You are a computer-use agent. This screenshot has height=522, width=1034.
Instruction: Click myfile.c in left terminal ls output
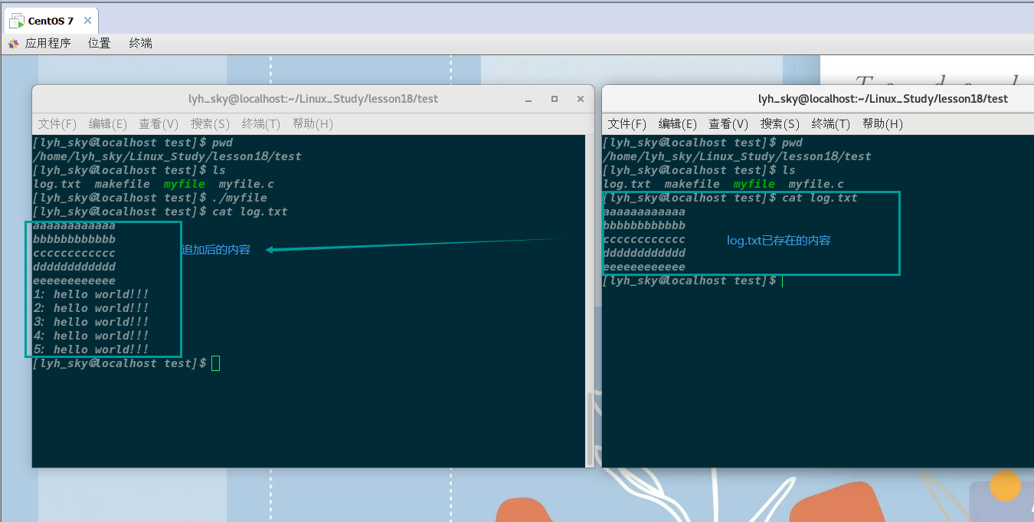pyautogui.click(x=247, y=184)
